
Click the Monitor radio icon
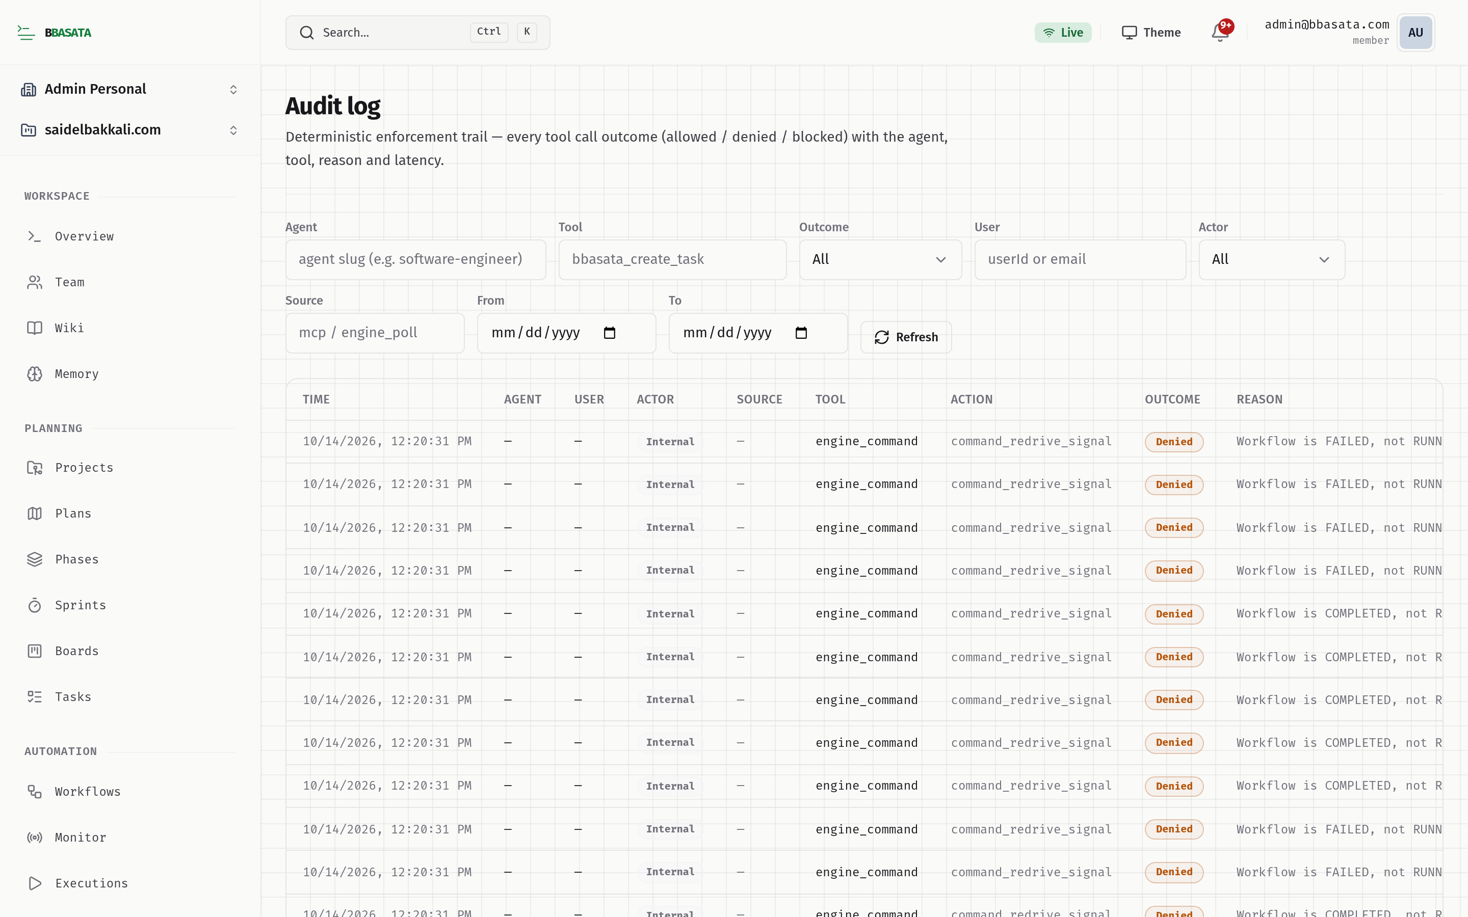pos(35,838)
